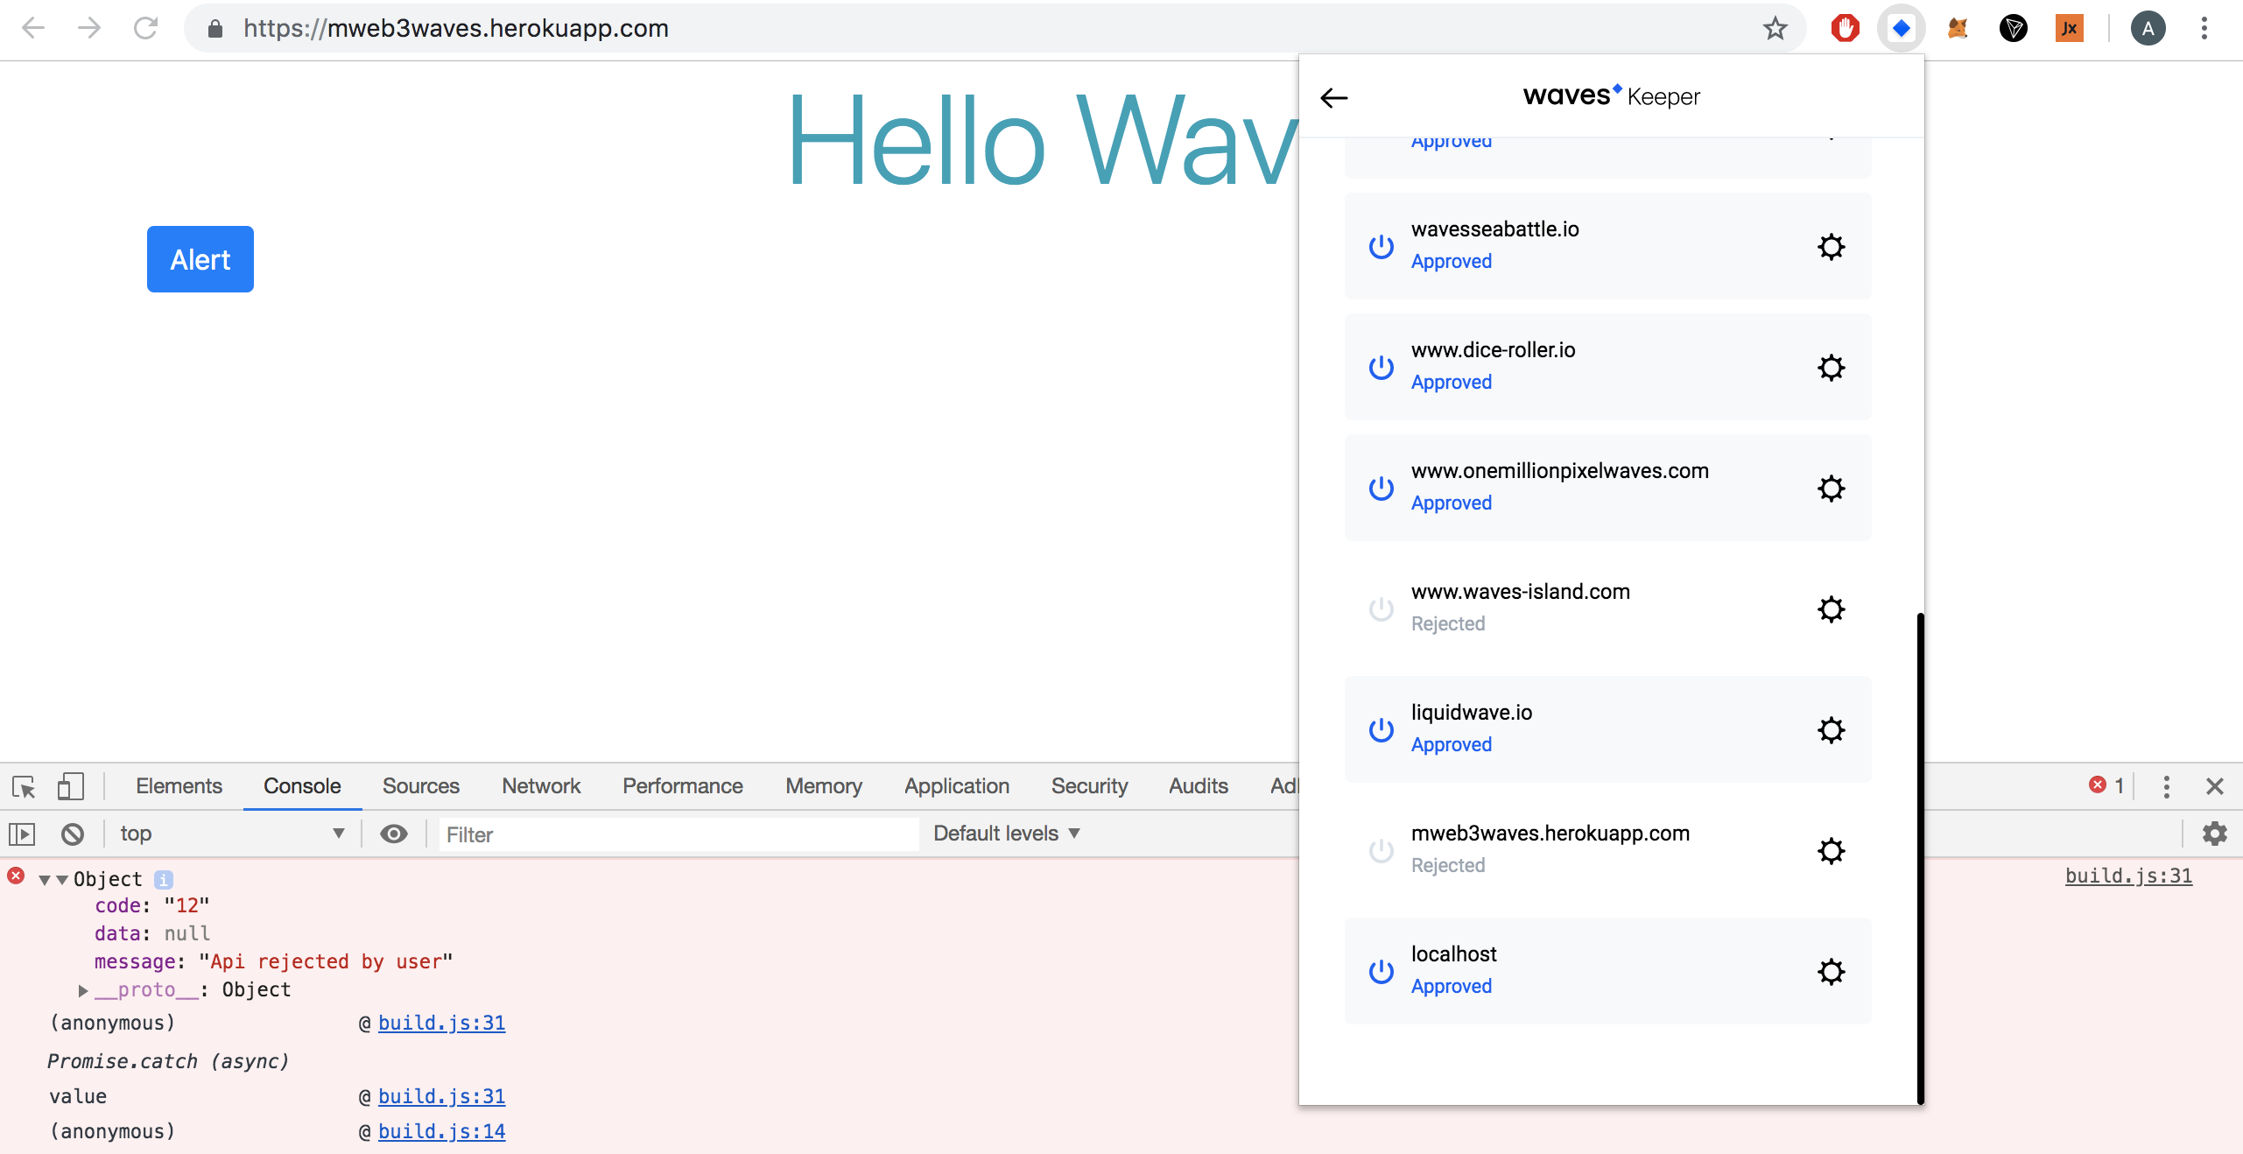The height and width of the screenshot is (1154, 2243).
Task: Open build.js:14 source link
Action: pyautogui.click(x=441, y=1131)
